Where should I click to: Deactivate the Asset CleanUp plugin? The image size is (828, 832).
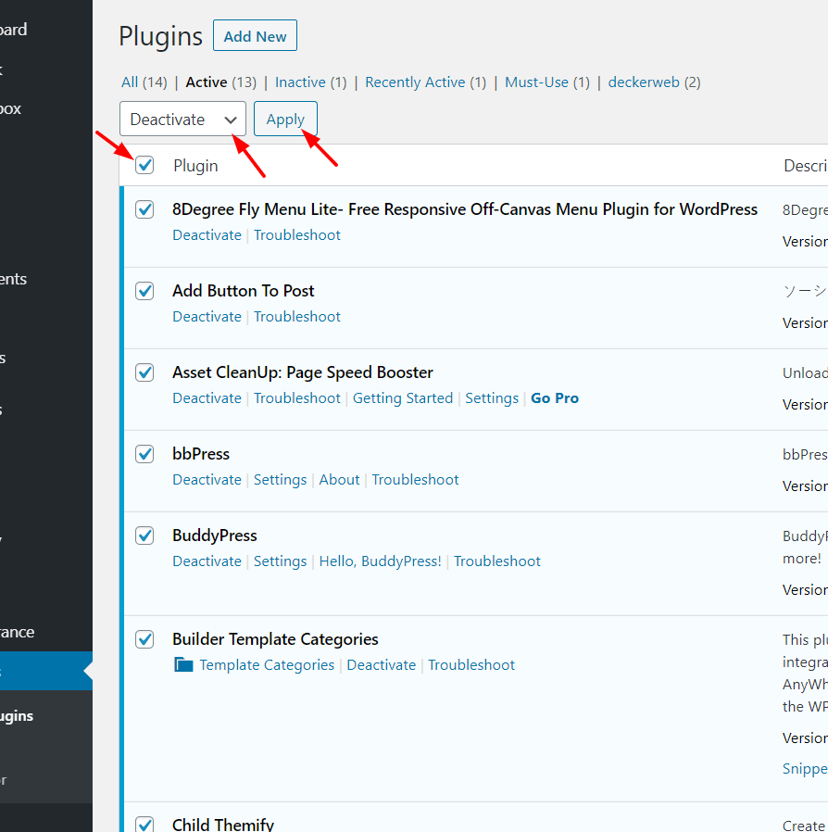tap(207, 398)
